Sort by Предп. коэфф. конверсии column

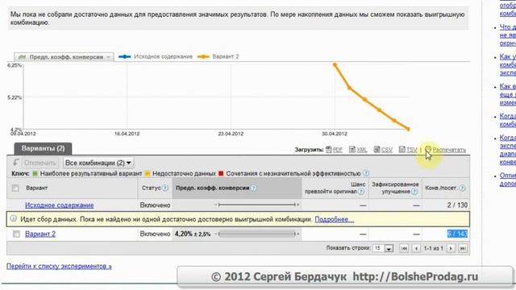point(212,188)
